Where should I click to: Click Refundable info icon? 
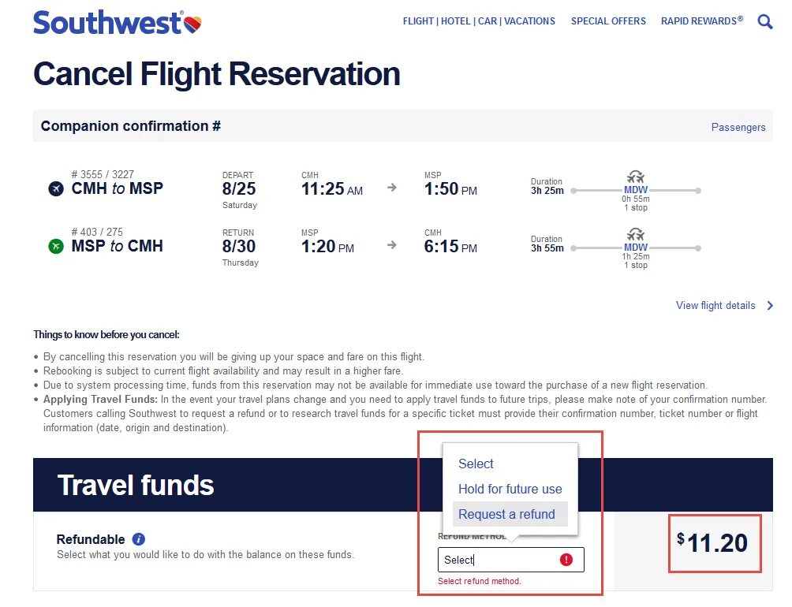pos(139,539)
